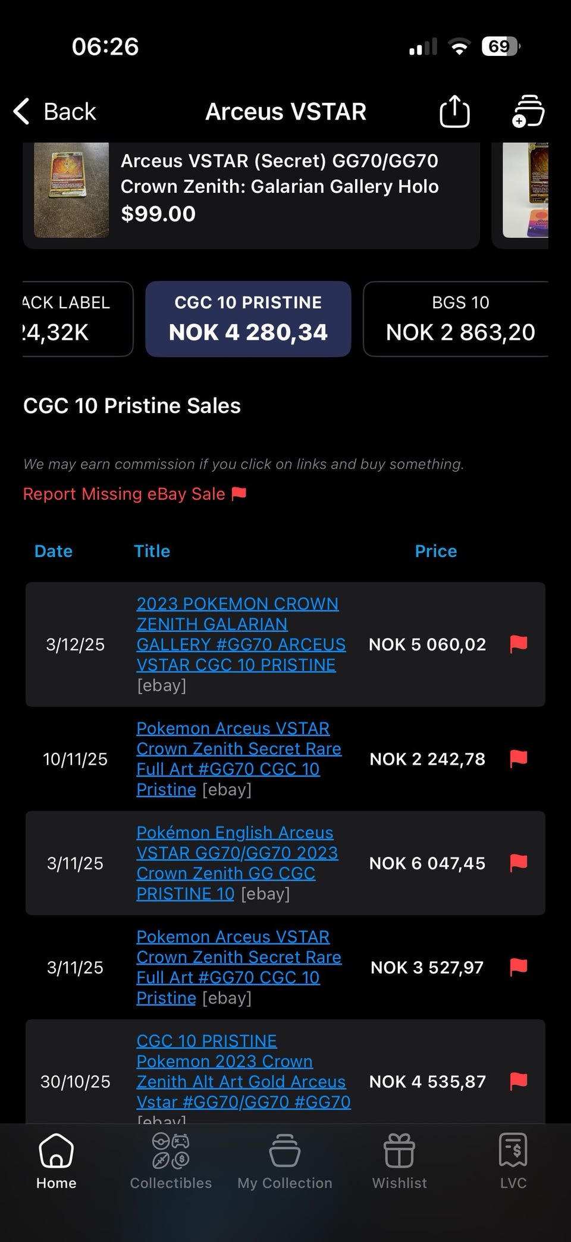The image size is (571, 1242).
Task: Flag the NOK 6 047,45 sale
Action: (519, 863)
